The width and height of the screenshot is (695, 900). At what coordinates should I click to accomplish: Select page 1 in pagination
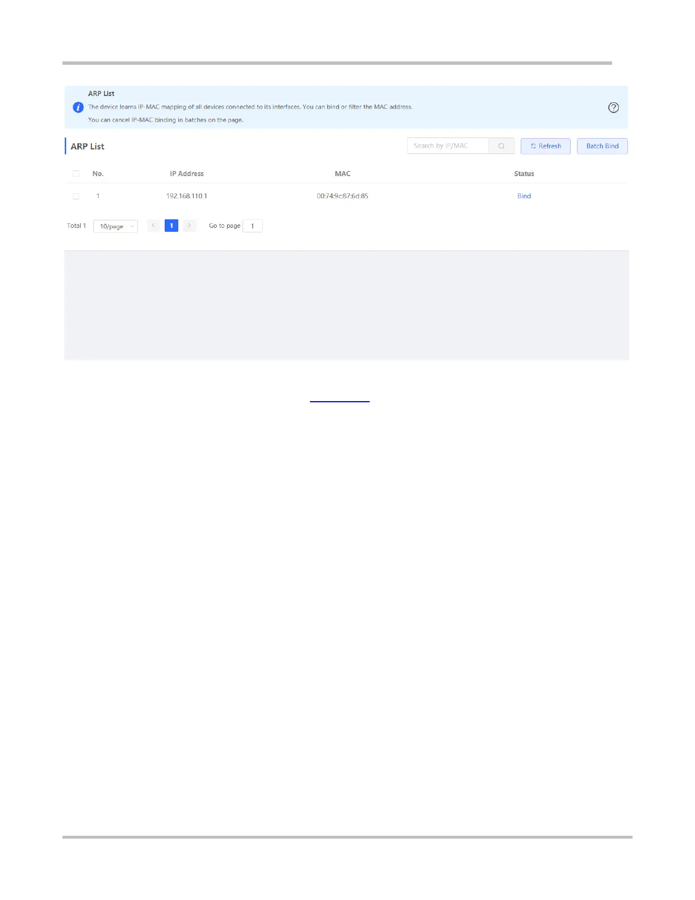point(171,226)
